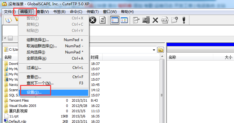This screenshot has width=234, height=123.
Task: Click the 15KB size cell
Action: pyautogui.click(x=64, y=116)
